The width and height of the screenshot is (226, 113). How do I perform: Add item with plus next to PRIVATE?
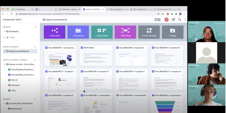[35, 27]
